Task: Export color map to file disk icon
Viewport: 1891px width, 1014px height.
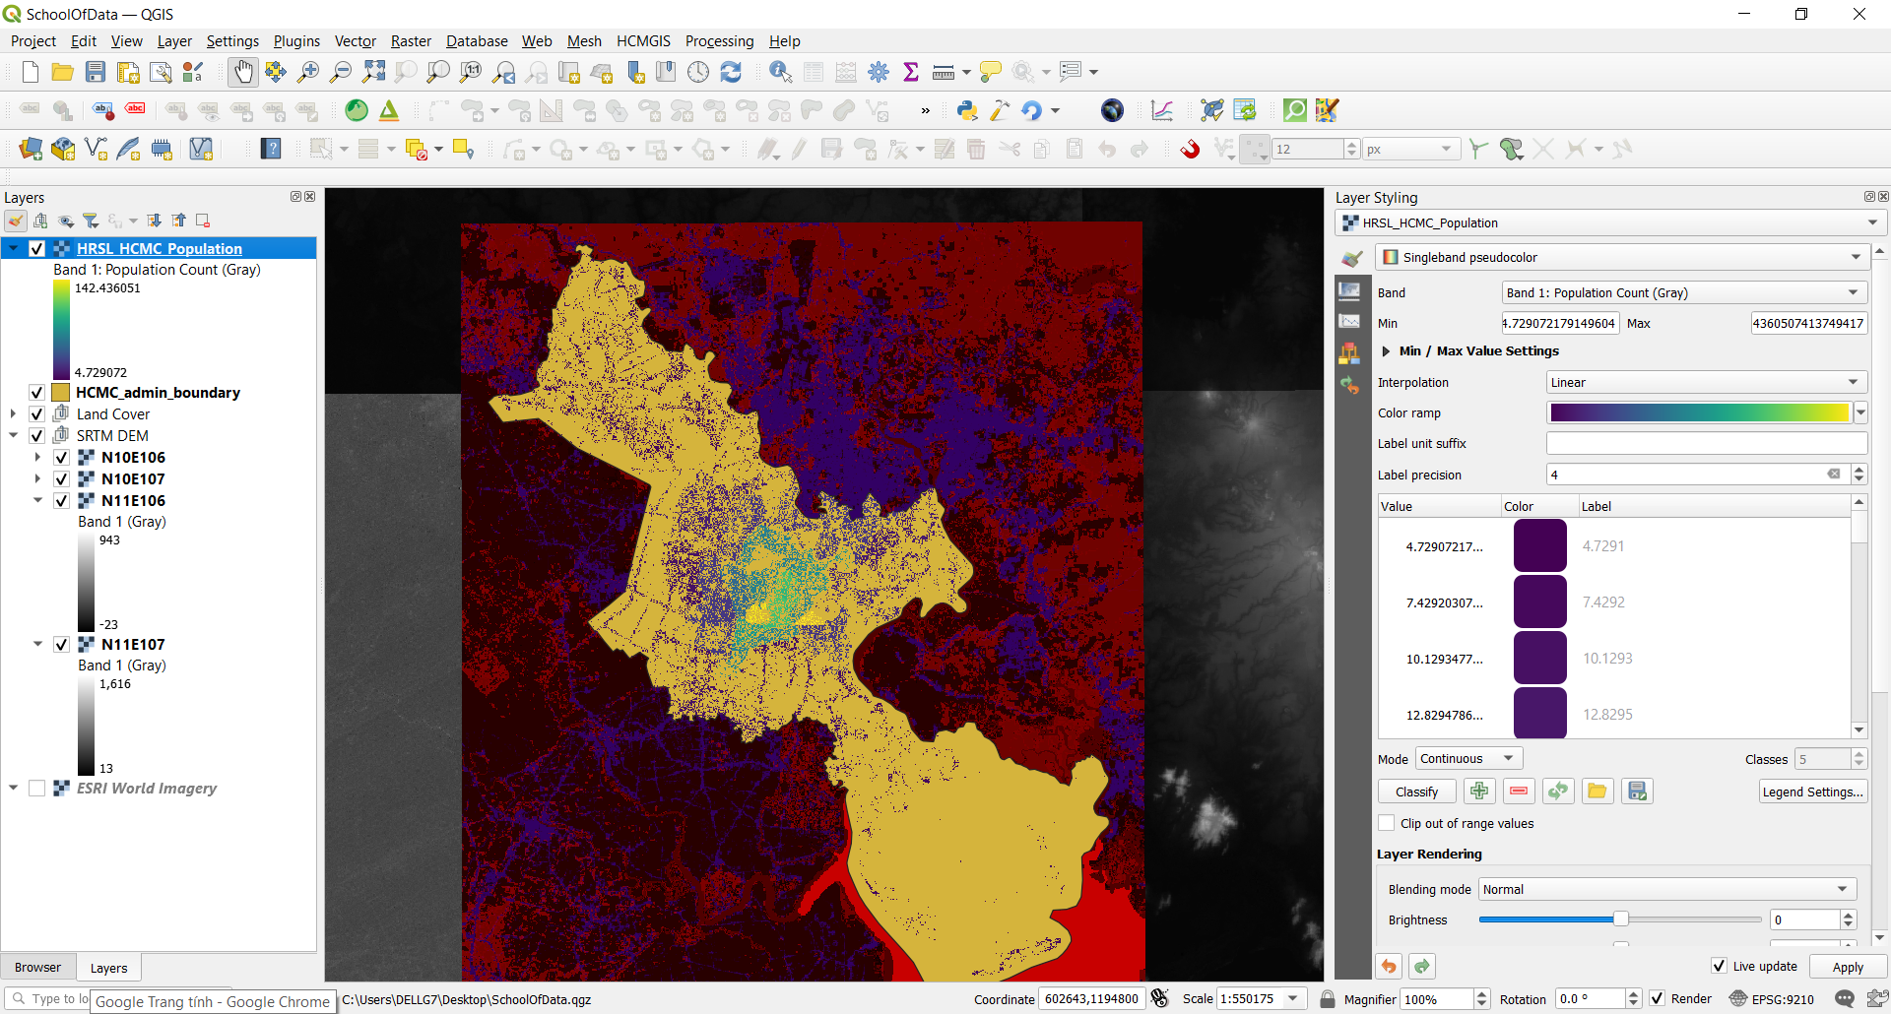Action: (1637, 792)
